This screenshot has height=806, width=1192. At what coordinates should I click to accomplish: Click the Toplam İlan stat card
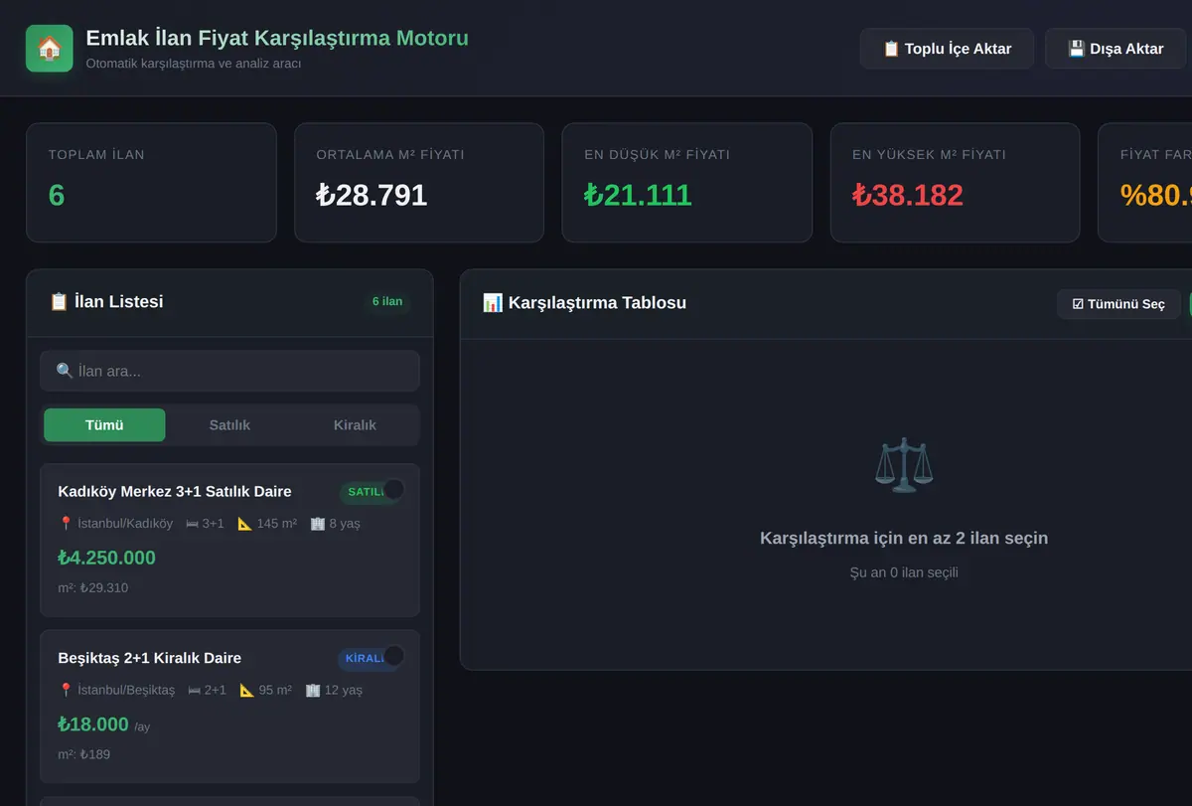tap(151, 183)
